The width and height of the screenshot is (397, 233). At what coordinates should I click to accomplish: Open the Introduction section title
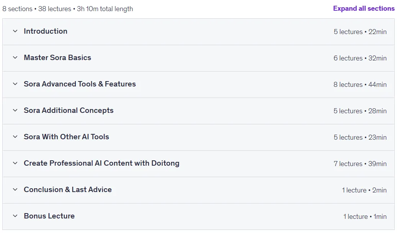[x=46, y=31]
